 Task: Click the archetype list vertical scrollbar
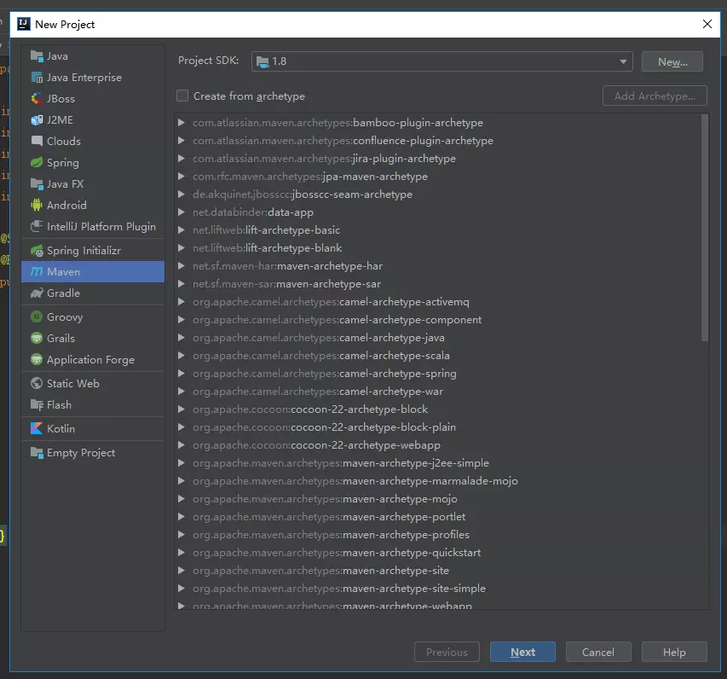(x=705, y=228)
